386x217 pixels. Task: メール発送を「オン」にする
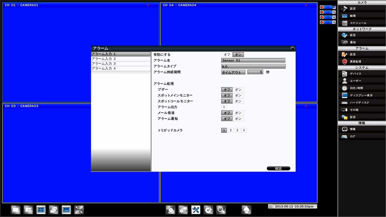(x=238, y=113)
